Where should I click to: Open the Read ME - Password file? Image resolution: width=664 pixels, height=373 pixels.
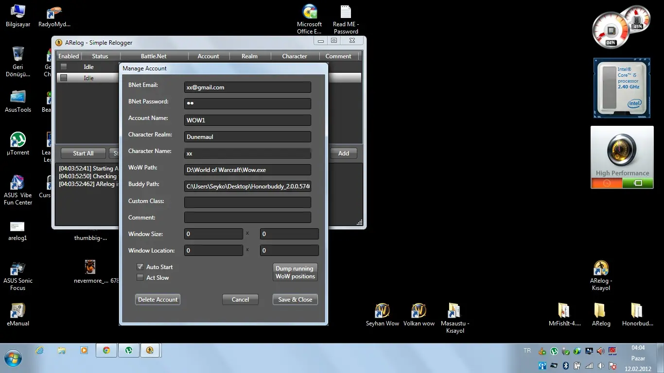click(346, 13)
